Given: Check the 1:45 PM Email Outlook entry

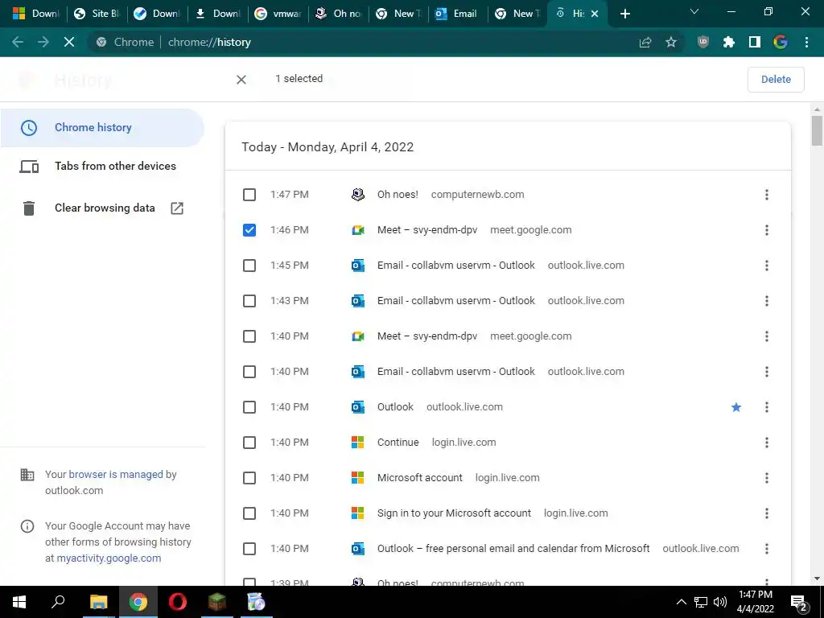Looking at the screenshot, I should tap(249, 266).
